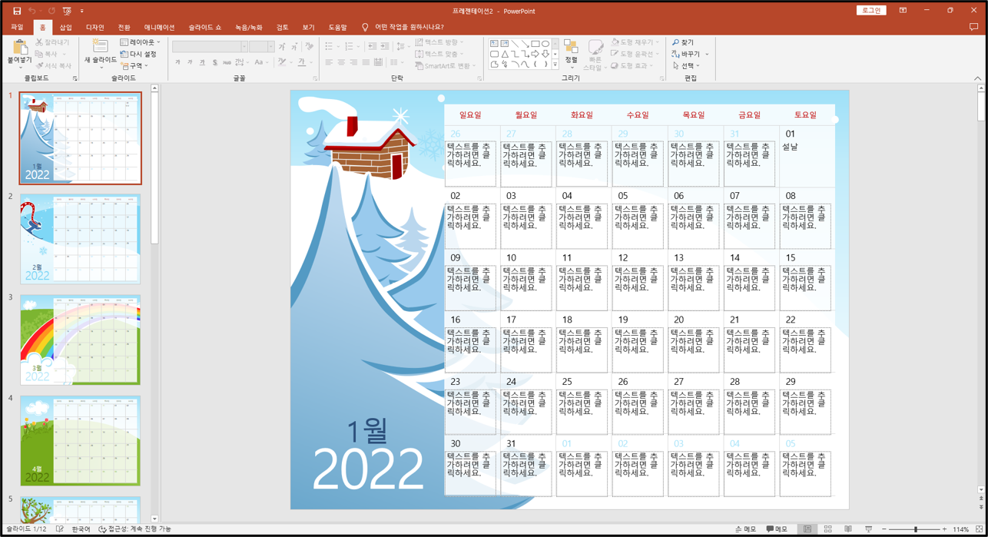
Task: Open the 파일 tab
Action: tap(17, 27)
